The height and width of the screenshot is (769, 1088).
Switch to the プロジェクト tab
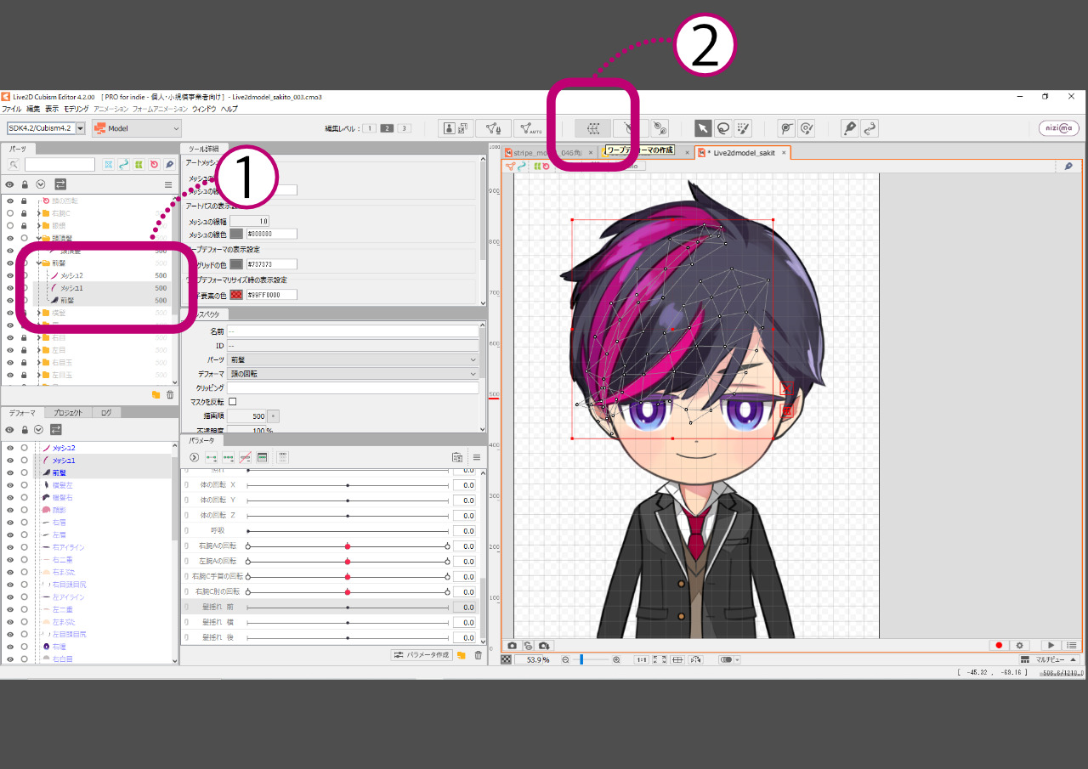(x=67, y=412)
